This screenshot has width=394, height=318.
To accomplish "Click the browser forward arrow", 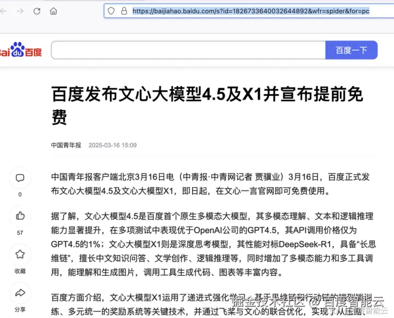I will [20, 11].
